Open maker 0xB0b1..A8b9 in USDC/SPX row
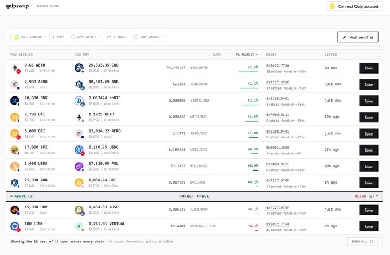 278,148
